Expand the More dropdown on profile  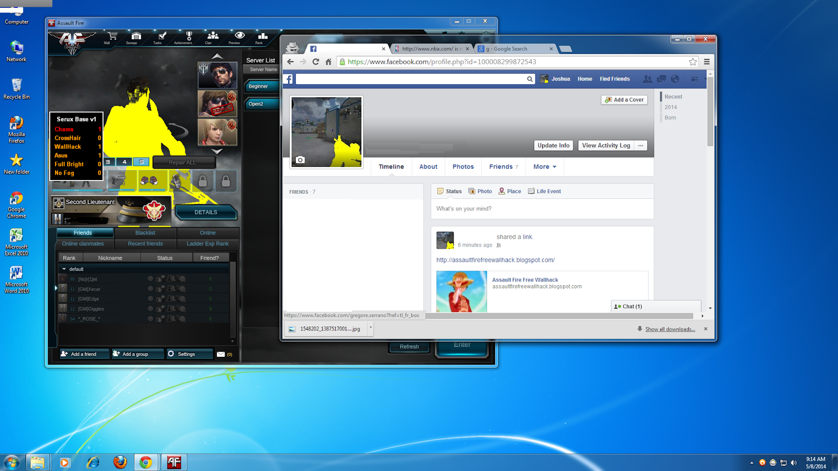click(x=545, y=167)
